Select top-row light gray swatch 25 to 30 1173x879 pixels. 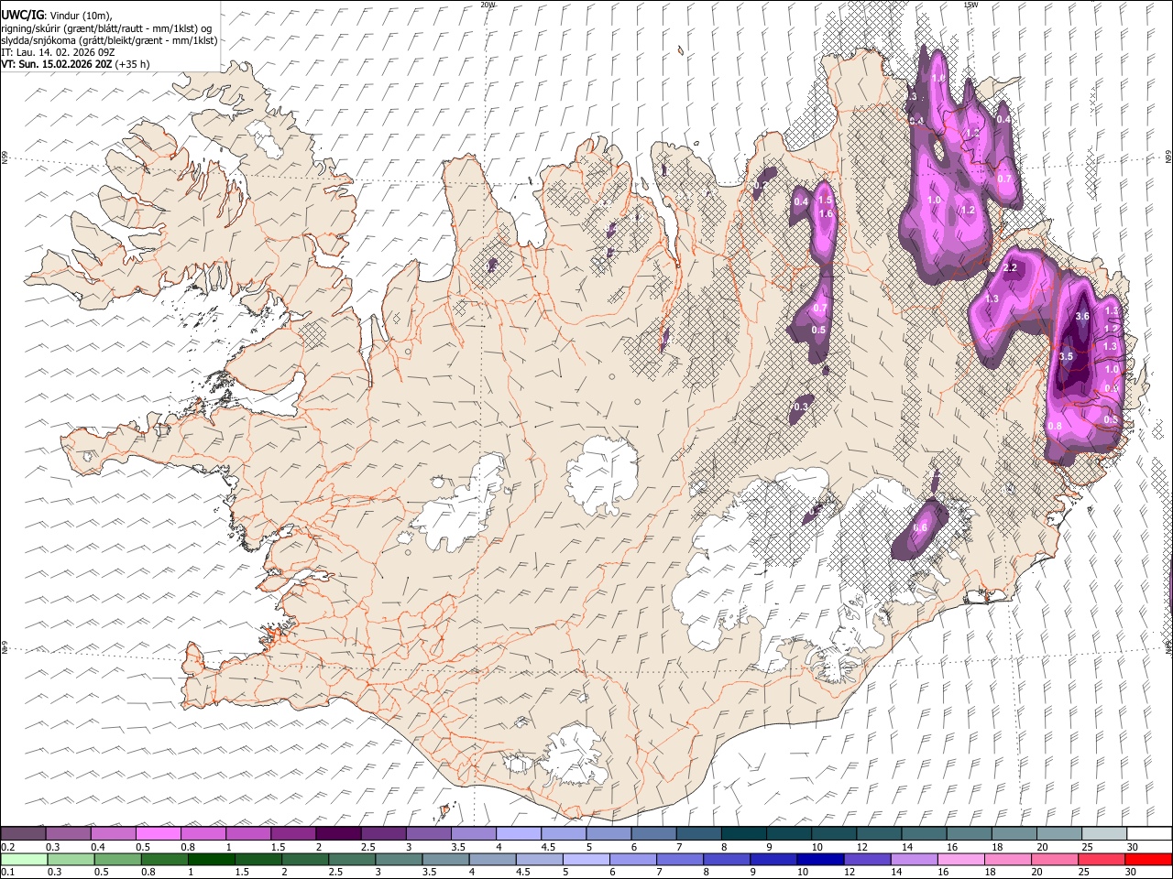1104,833
